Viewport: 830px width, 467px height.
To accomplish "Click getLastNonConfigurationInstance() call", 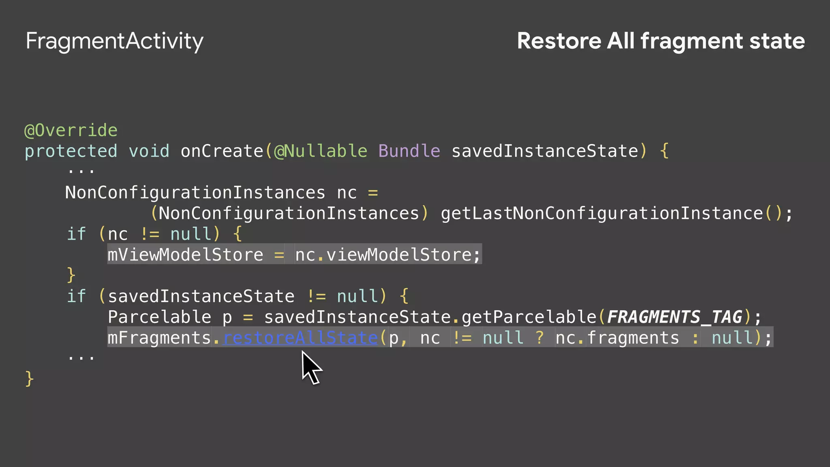I will coord(612,213).
